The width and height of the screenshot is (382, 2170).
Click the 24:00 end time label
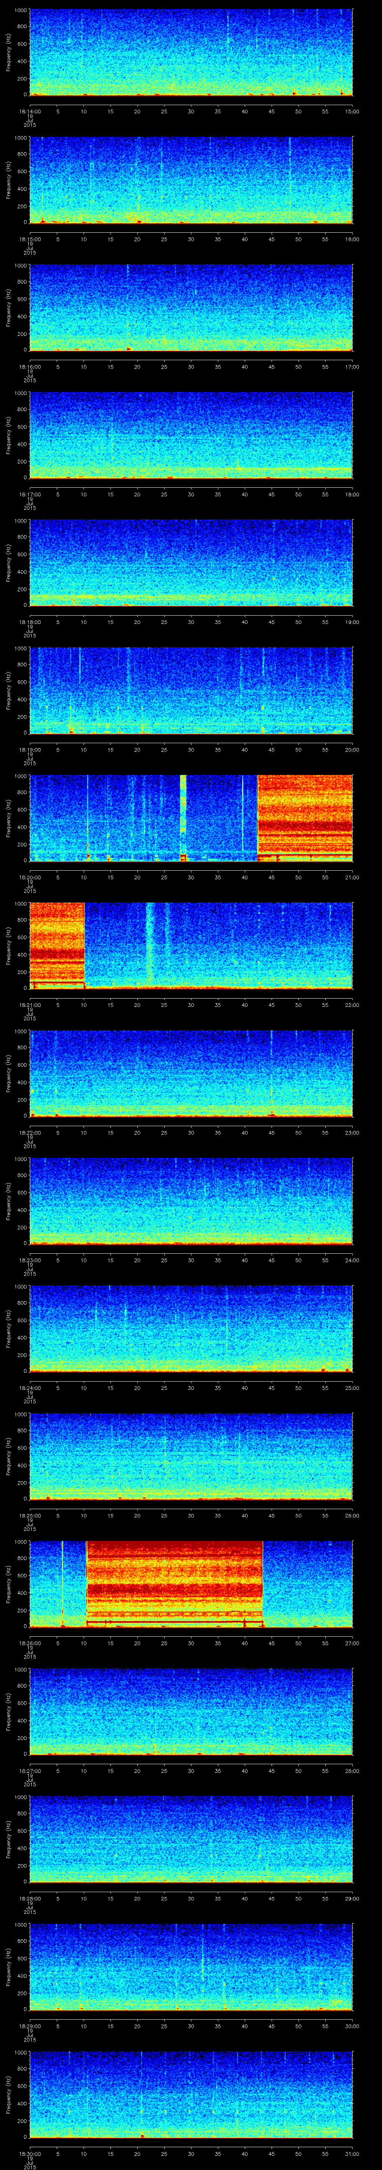point(352,1260)
